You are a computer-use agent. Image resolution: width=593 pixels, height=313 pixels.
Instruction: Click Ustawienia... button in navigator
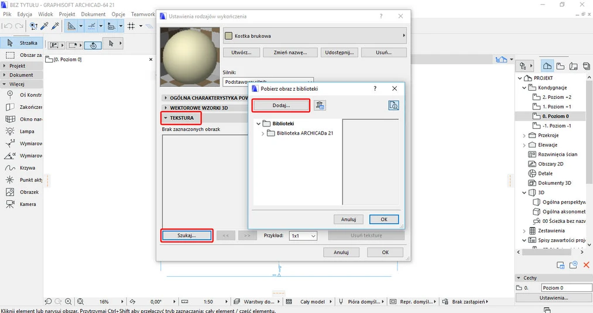(554, 298)
